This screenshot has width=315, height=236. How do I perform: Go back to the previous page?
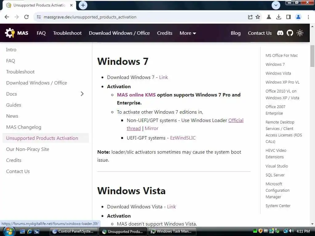[7, 17]
